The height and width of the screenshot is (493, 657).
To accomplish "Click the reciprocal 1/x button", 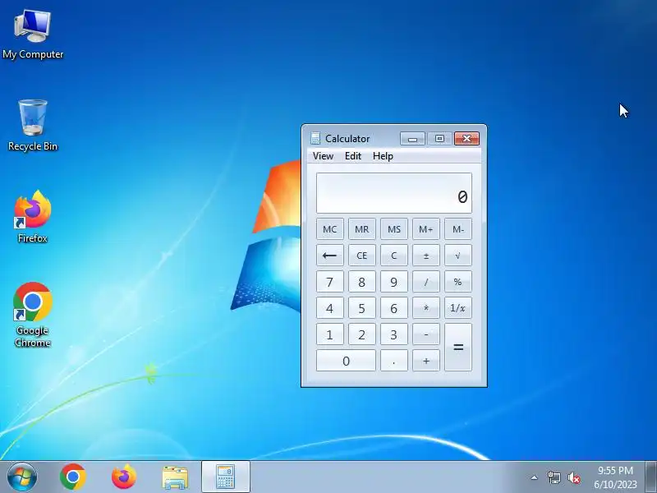I will point(458,308).
